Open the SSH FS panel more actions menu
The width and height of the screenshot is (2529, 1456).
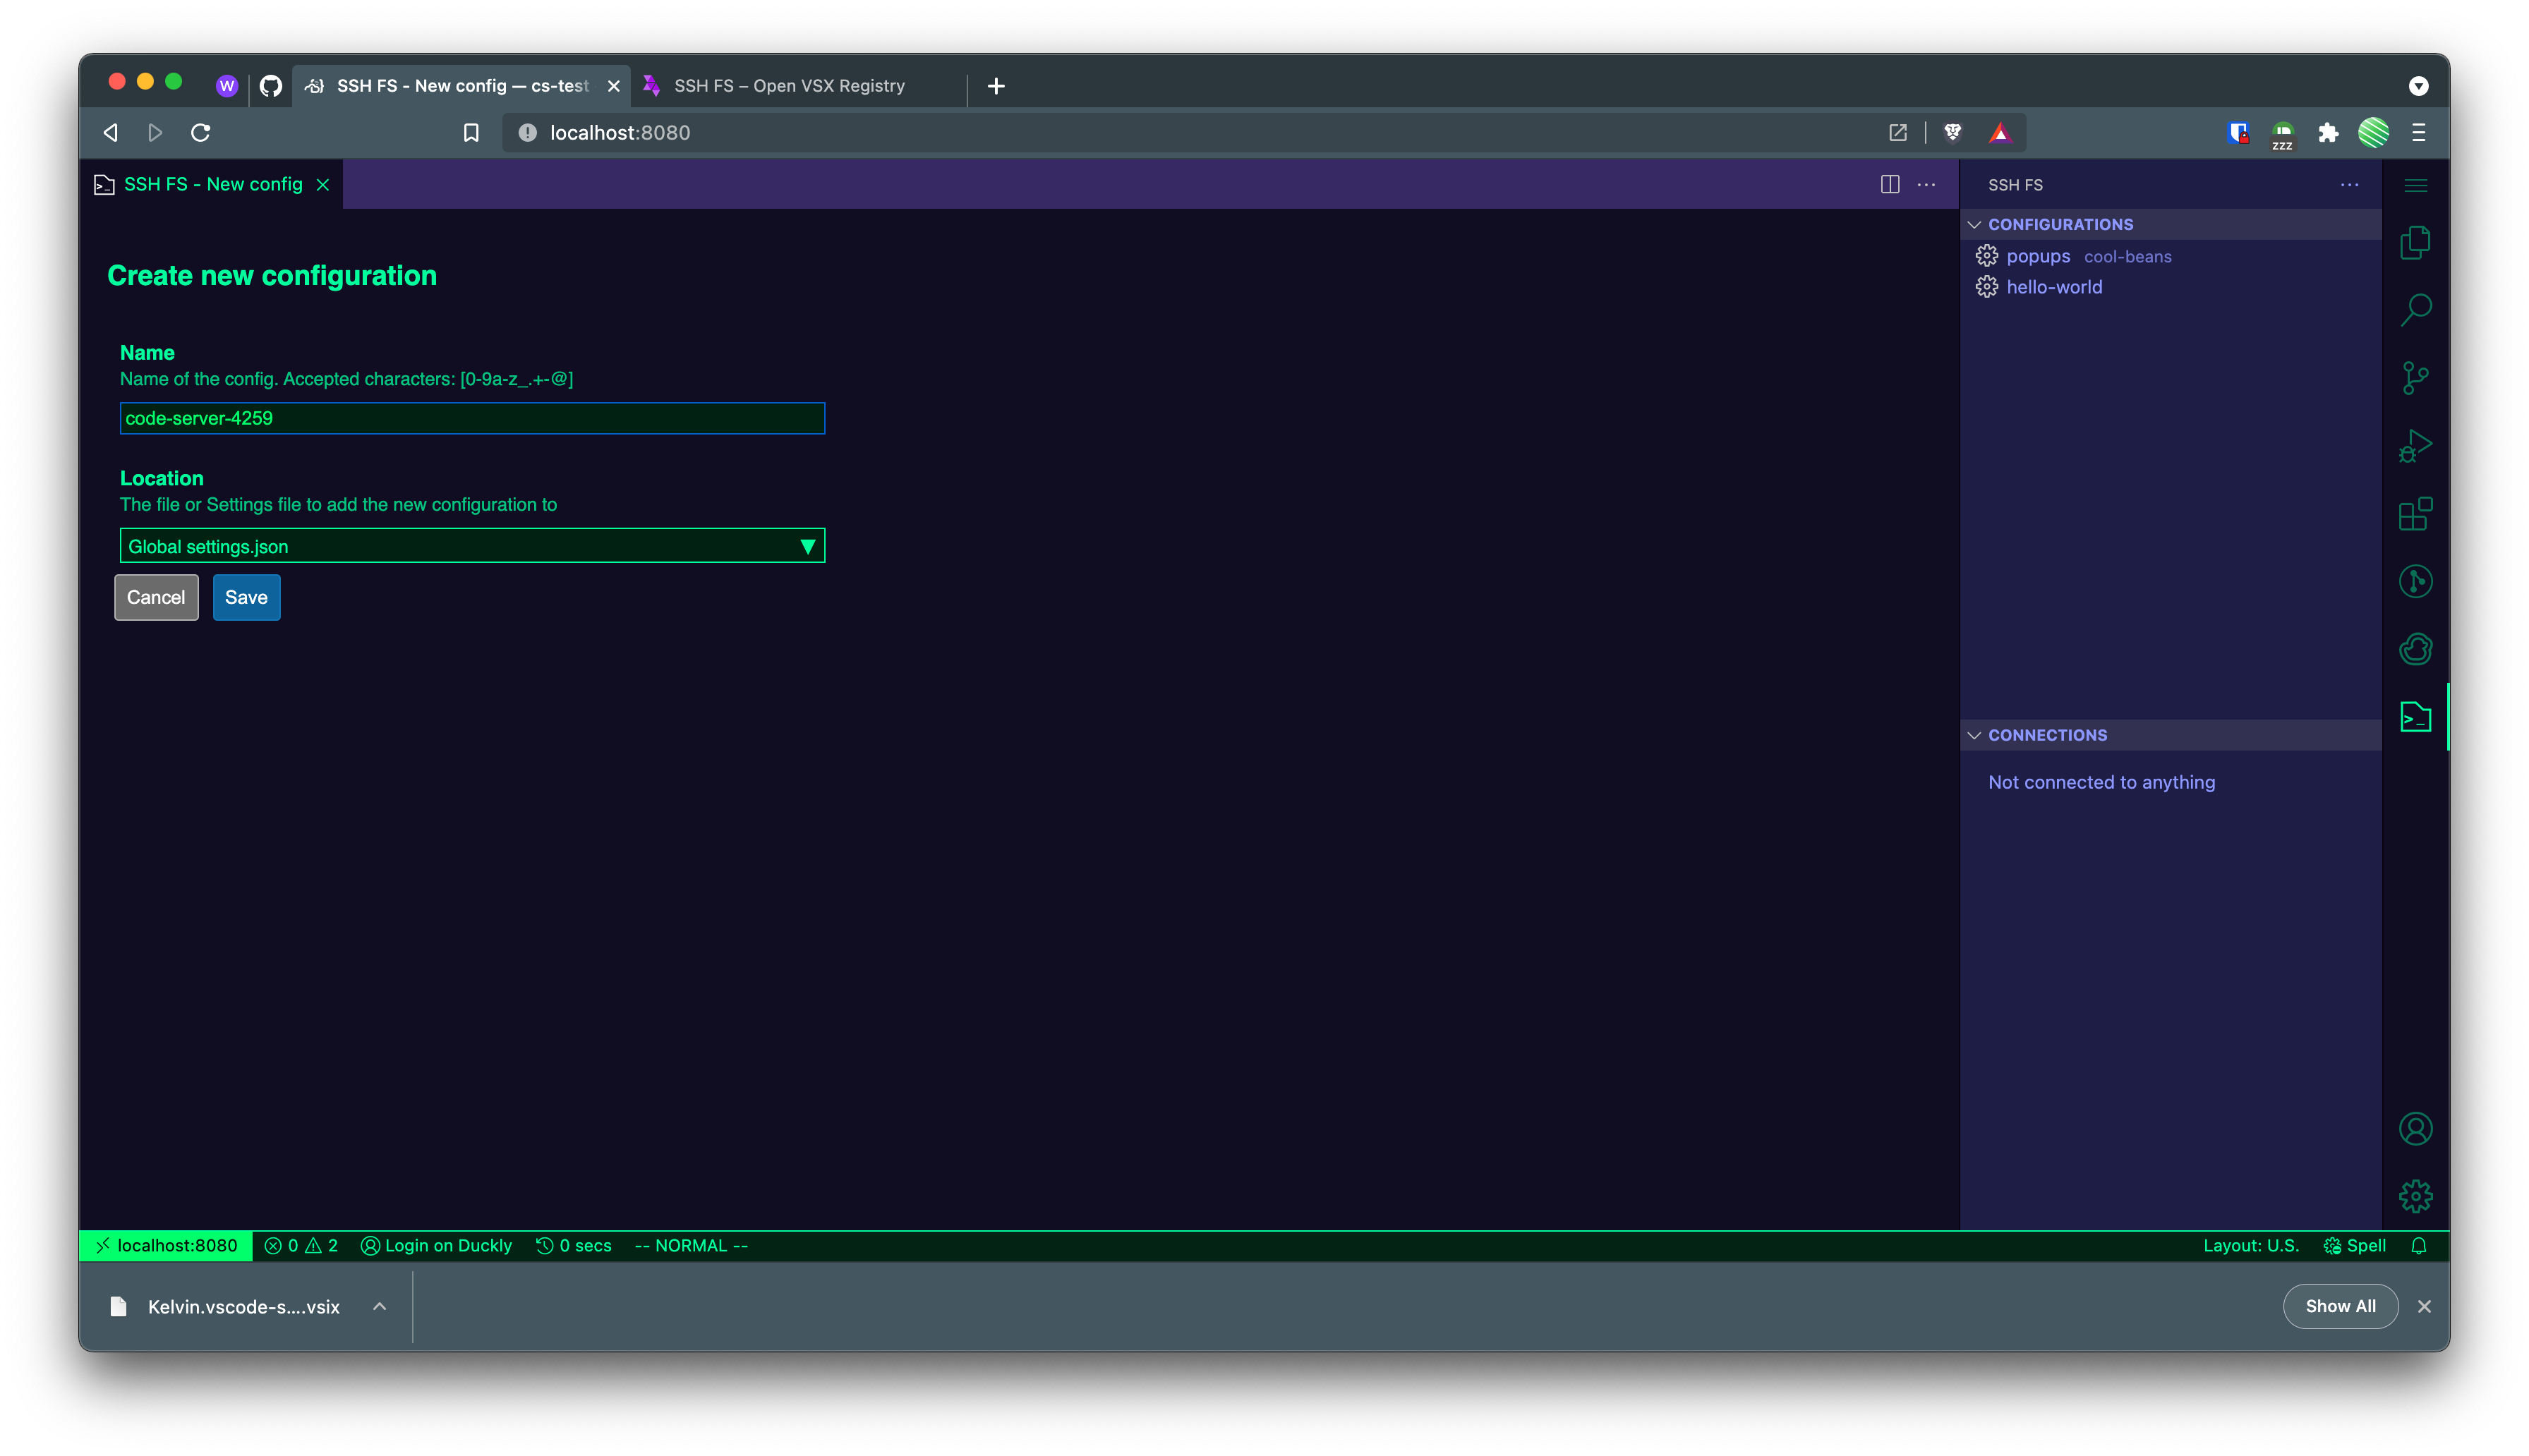(2349, 184)
